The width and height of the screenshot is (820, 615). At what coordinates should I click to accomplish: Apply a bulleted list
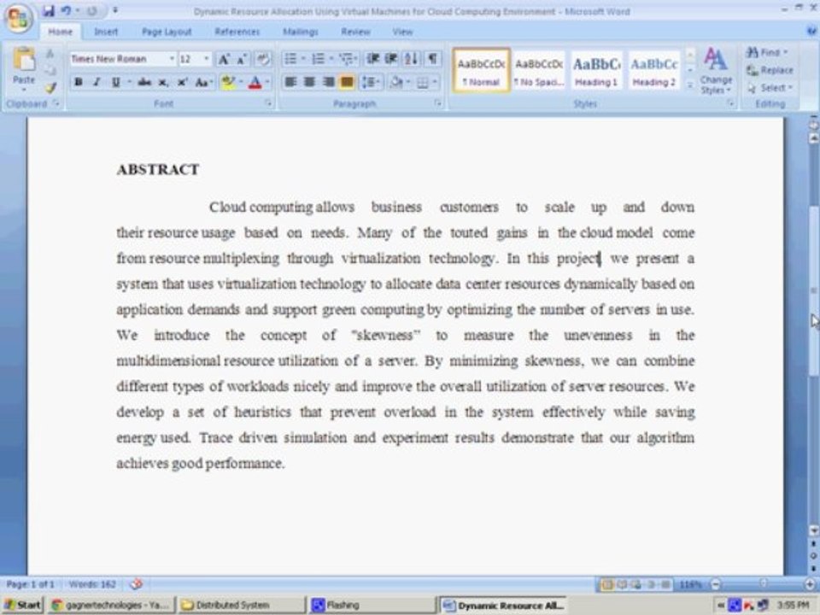[x=290, y=59]
